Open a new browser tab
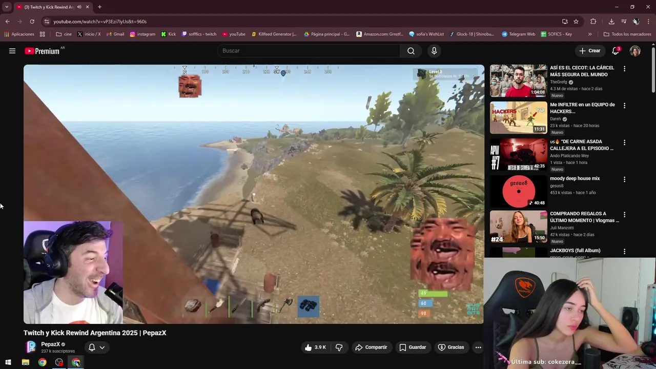The image size is (656, 369). coord(99,7)
